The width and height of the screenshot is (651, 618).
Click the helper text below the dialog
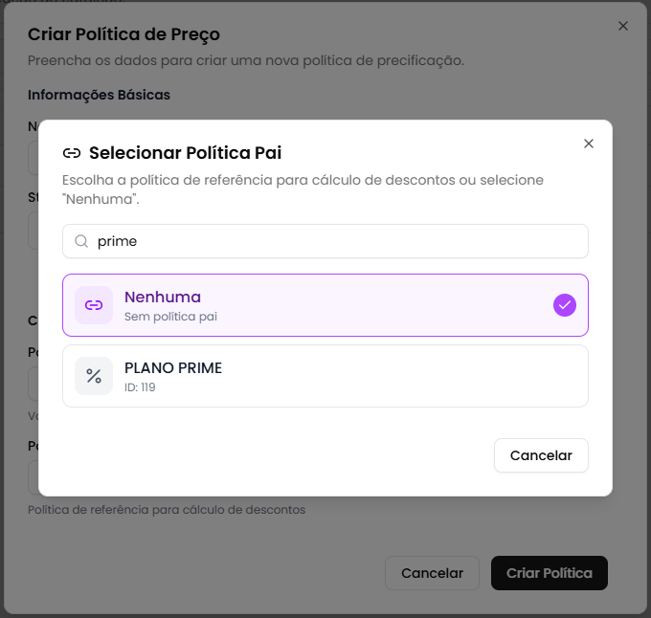coord(167,510)
